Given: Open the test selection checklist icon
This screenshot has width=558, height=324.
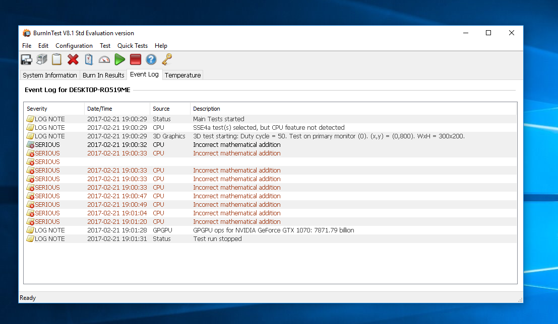Looking at the screenshot, I should (x=89, y=59).
